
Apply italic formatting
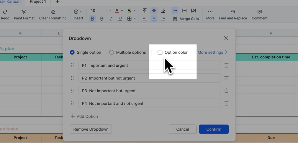click(x=111, y=19)
